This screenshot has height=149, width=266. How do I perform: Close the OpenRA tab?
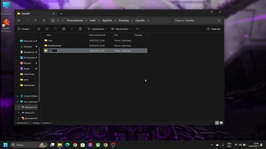coord(54,14)
